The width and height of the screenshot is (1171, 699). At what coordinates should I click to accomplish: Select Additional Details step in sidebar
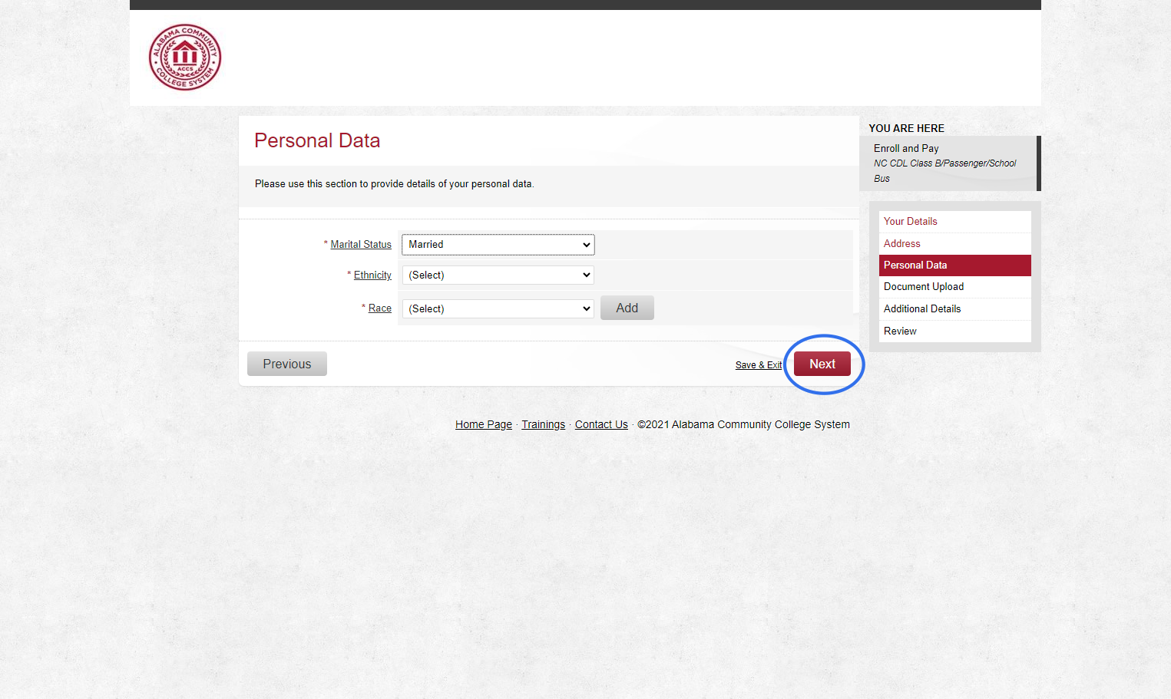tap(955, 309)
